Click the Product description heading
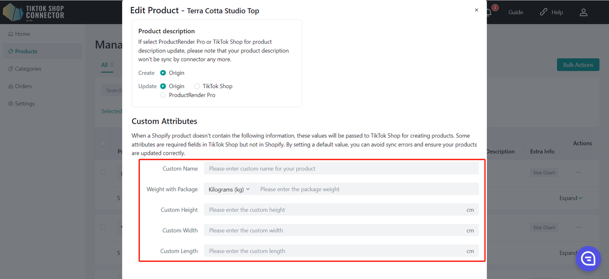 coord(167,31)
